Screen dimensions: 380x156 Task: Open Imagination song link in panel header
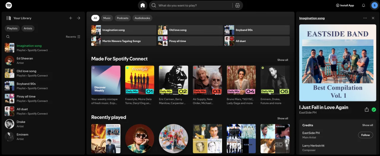click(312, 18)
